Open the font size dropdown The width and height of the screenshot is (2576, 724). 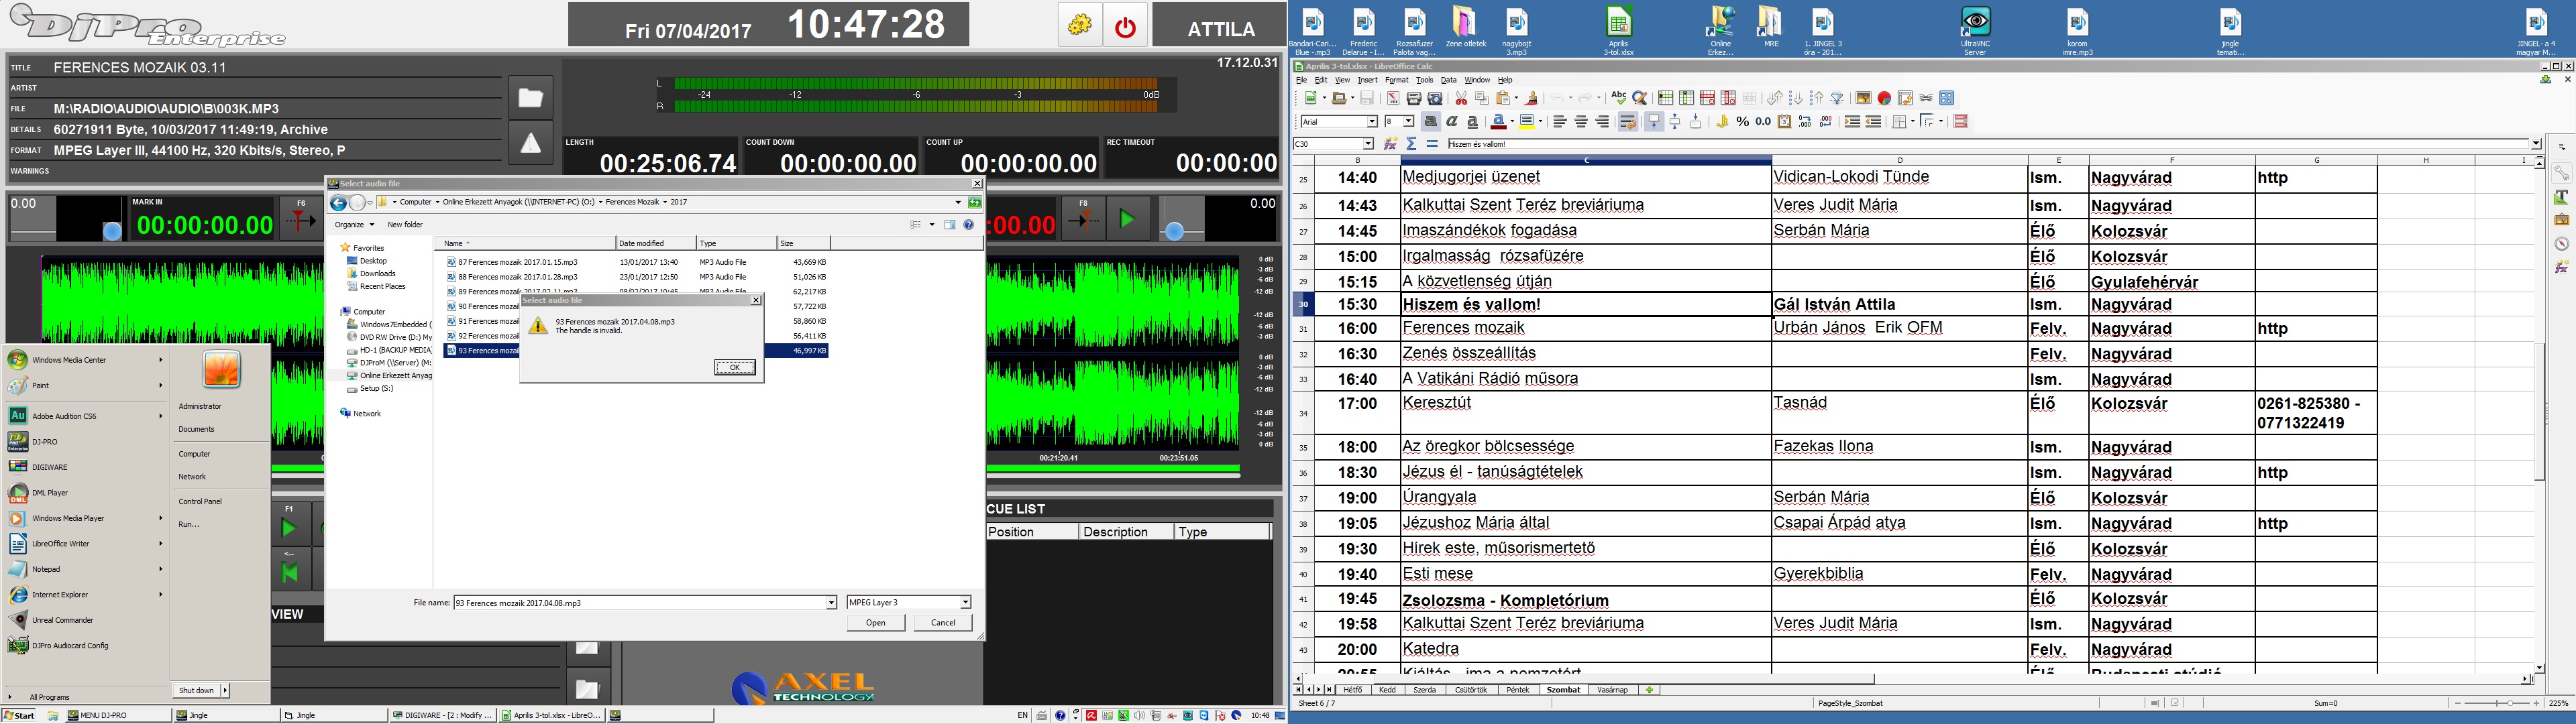point(1408,122)
